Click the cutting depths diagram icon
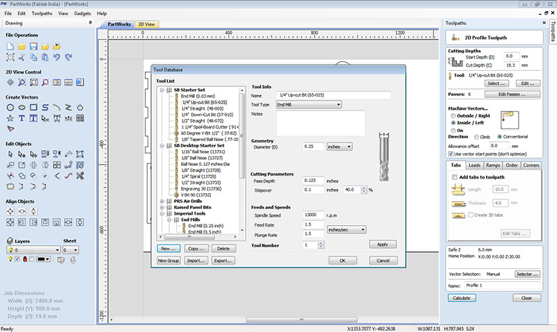 point(456,62)
